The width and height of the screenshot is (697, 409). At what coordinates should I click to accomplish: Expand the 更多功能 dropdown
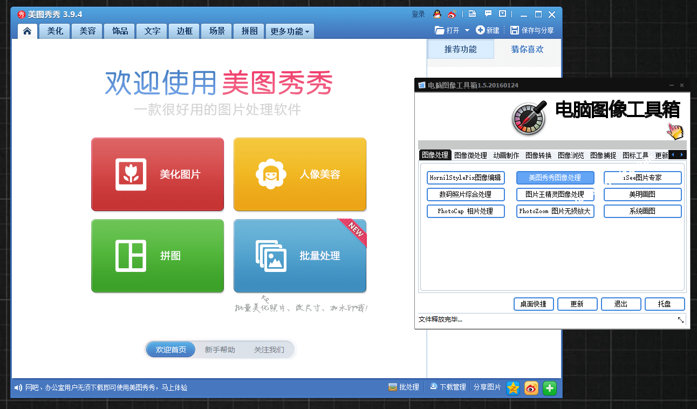click(290, 31)
